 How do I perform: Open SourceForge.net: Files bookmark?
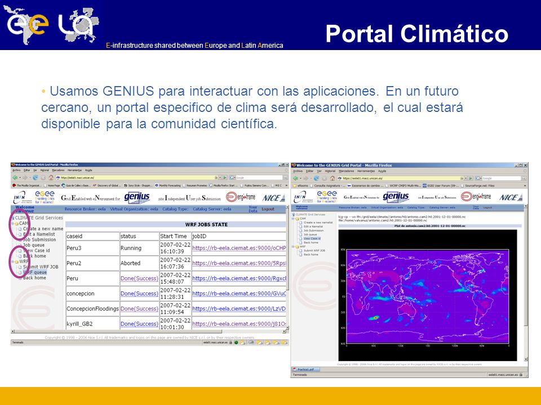pos(477,186)
